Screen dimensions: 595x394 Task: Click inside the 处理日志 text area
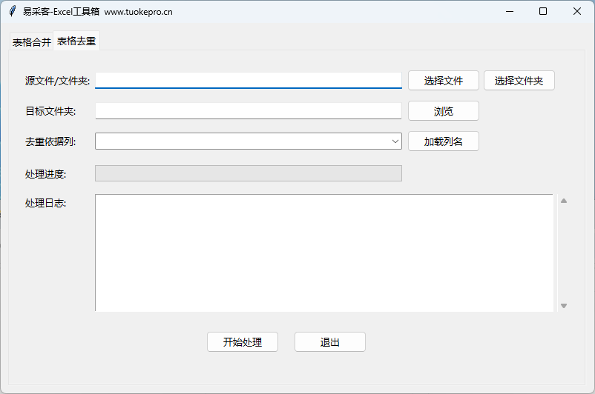click(324, 253)
